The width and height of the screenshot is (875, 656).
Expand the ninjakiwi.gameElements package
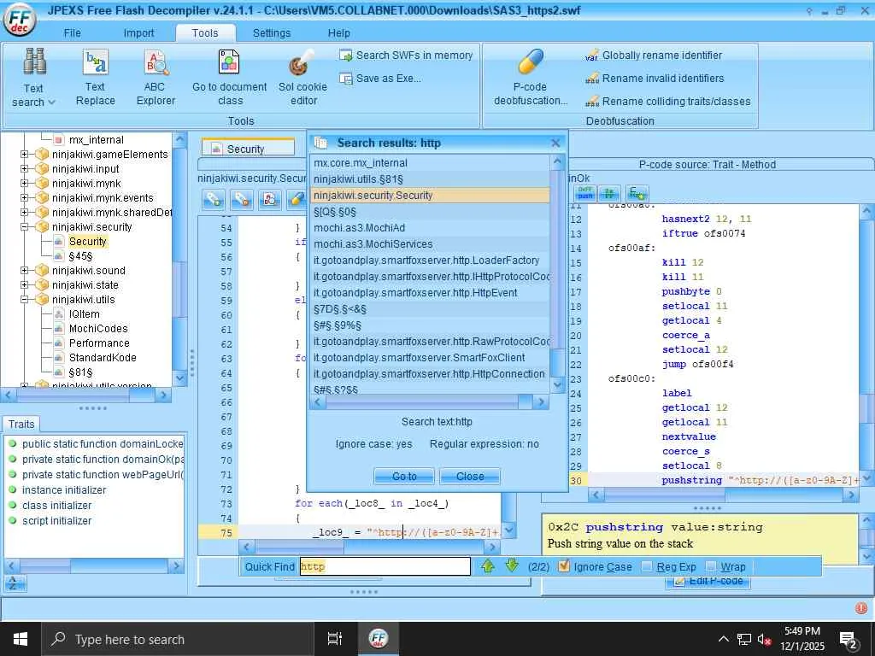tap(25, 155)
